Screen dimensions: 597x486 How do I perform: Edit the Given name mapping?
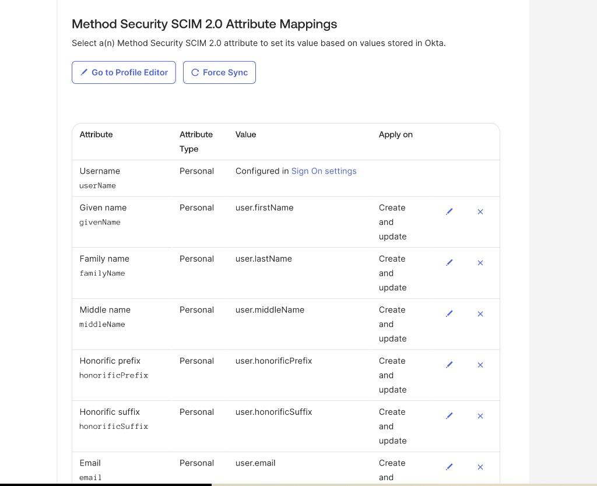pos(449,212)
